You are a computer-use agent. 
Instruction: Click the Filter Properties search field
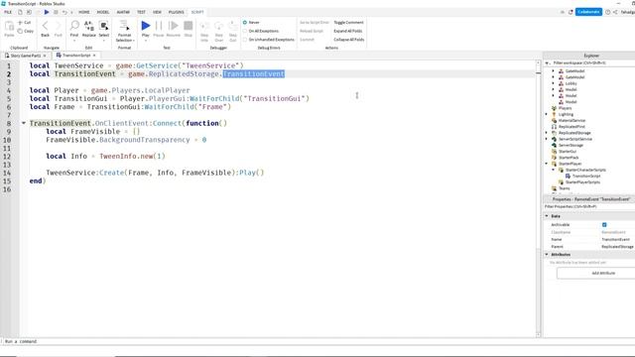(589, 207)
